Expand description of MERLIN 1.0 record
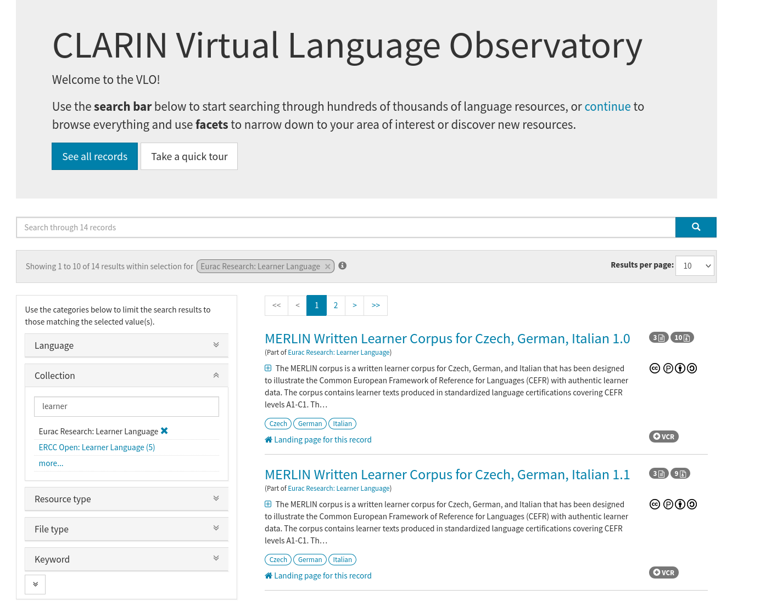 (x=268, y=368)
